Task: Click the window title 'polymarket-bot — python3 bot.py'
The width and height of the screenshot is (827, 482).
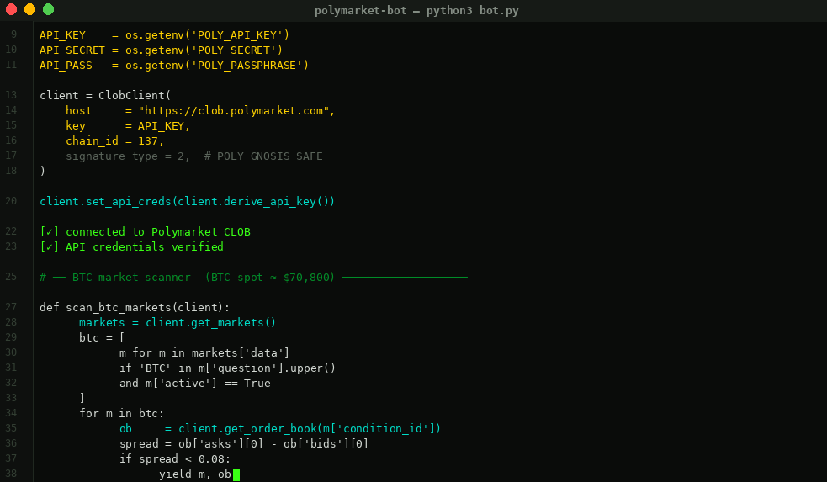Action: [x=416, y=11]
